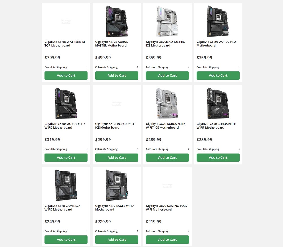Add X870E A XTREME AI TOP to cart

pyautogui.click(x=66, y=76)
